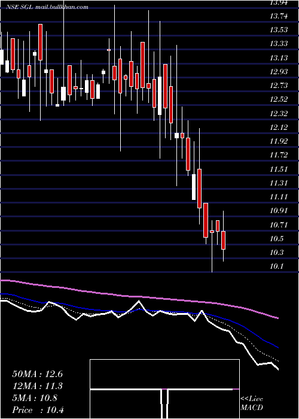
Task: Click the 50MA : 12.6 readout
Action: [37, 374]
